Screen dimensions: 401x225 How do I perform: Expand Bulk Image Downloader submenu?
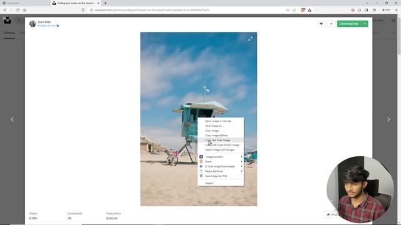point(221,166)
